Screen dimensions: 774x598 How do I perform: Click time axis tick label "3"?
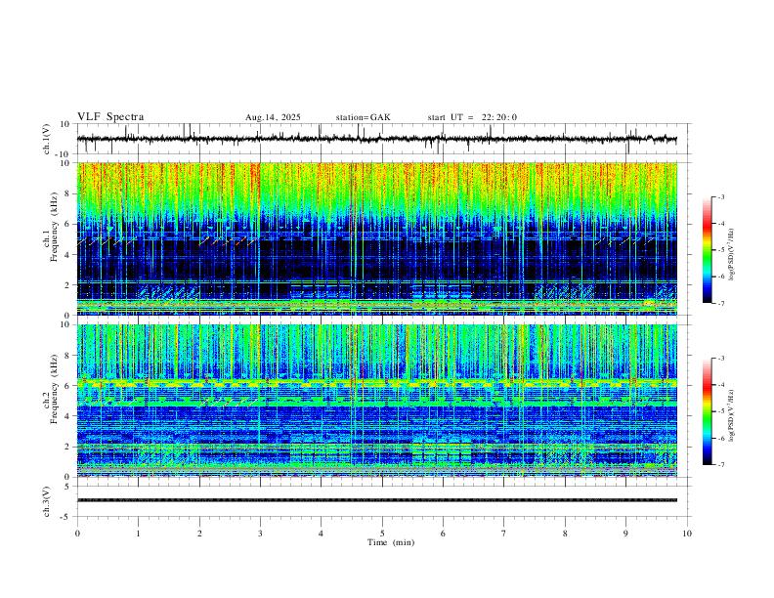tap(260, 534)
